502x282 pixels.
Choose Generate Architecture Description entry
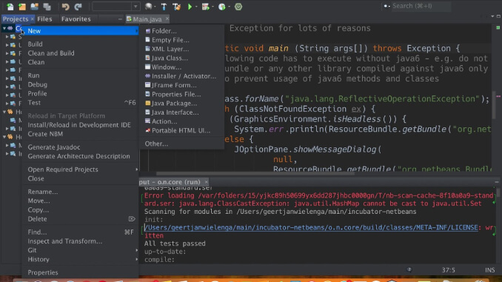click(80, 156)
